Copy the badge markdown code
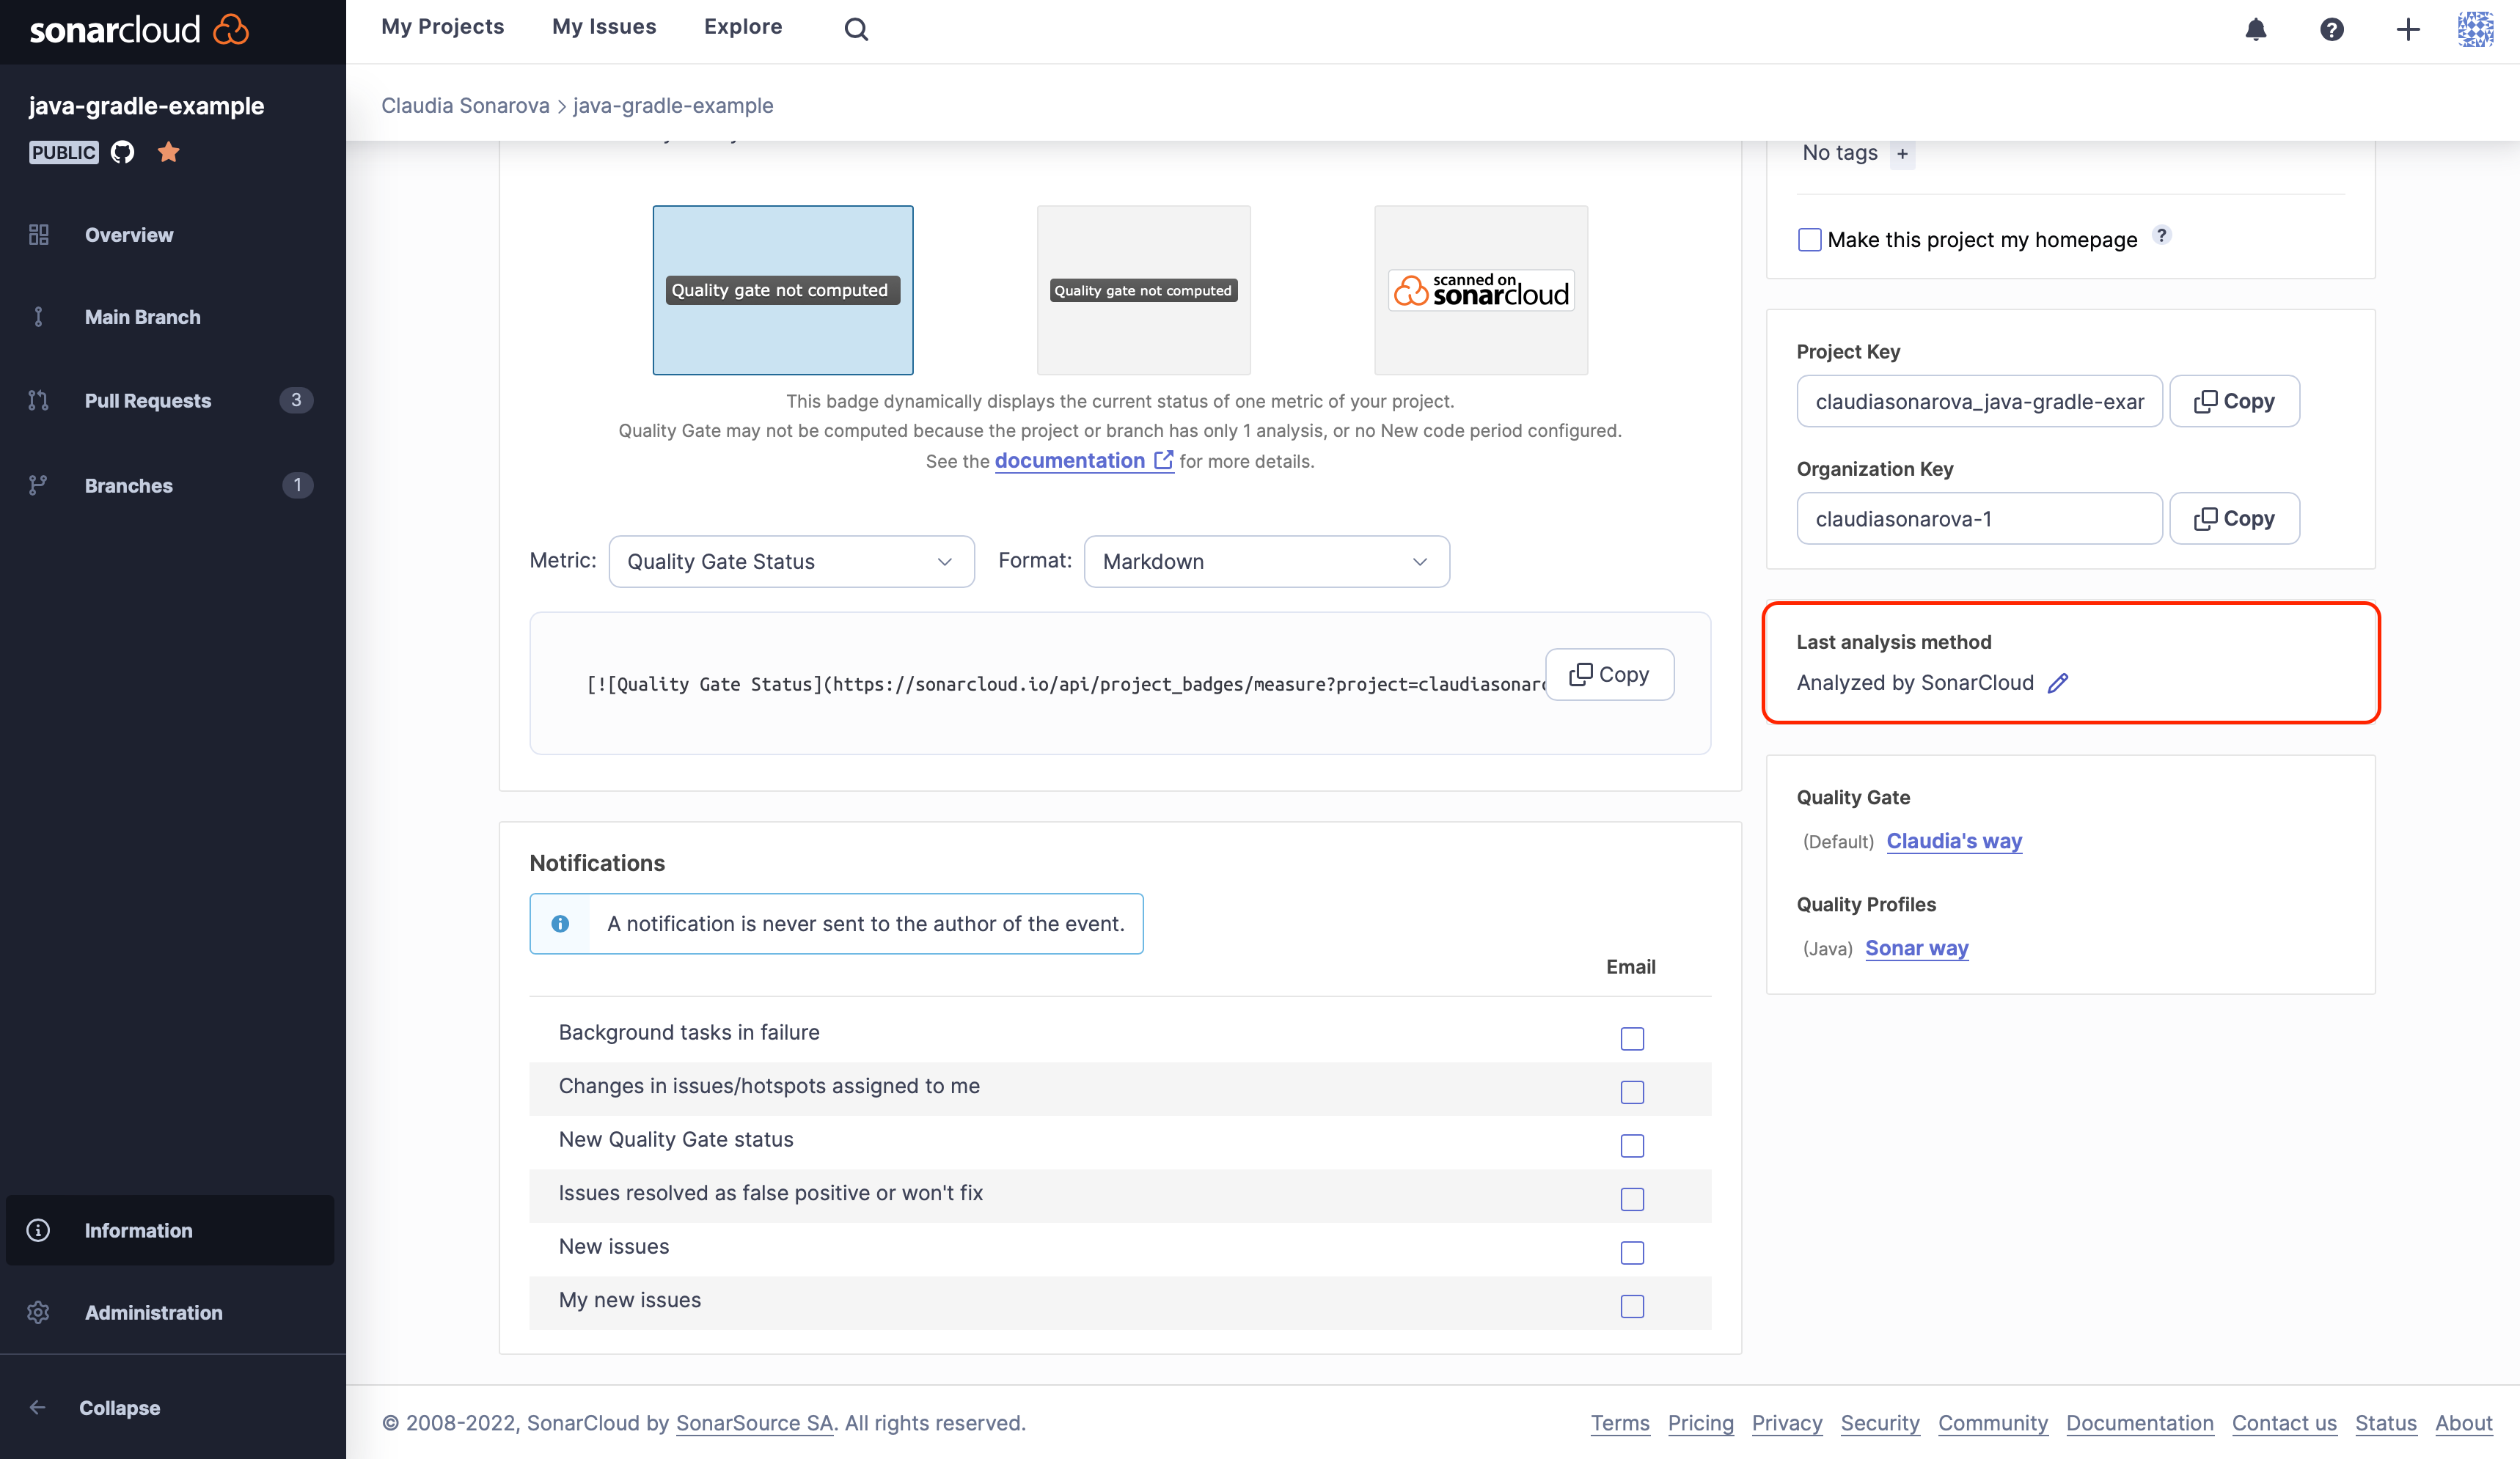This screenshot has height=1459, width=2520. (1609, 675)
